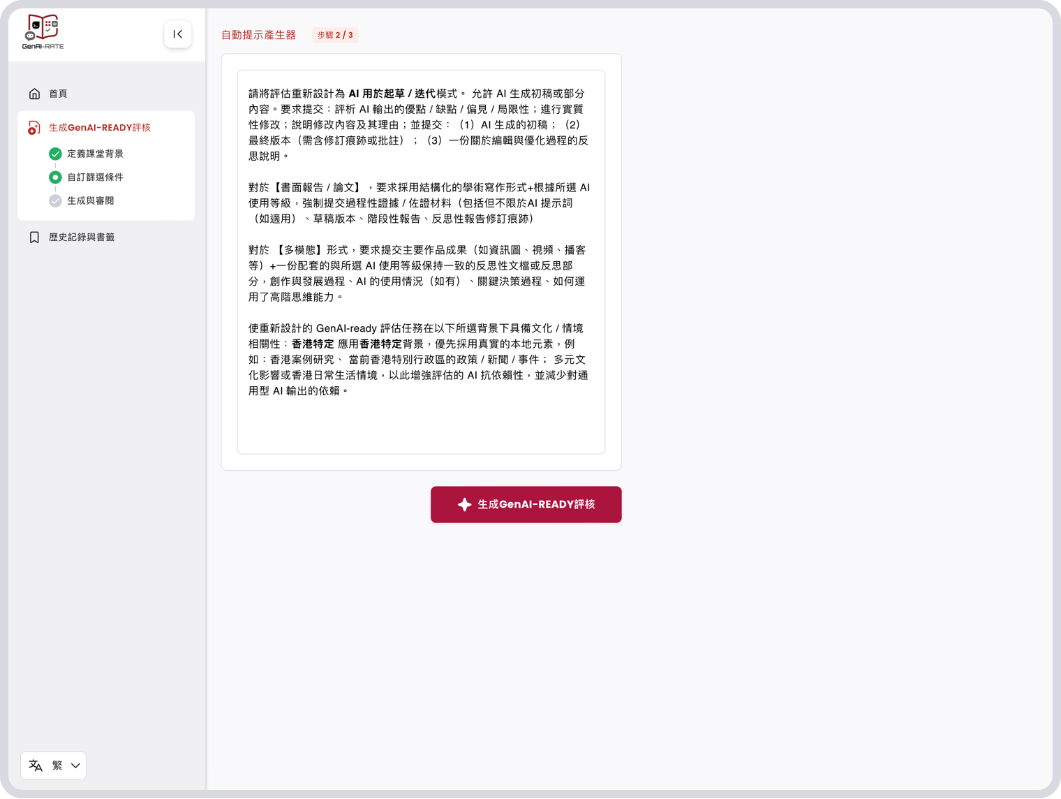Click inside the prompt text area

421,262
